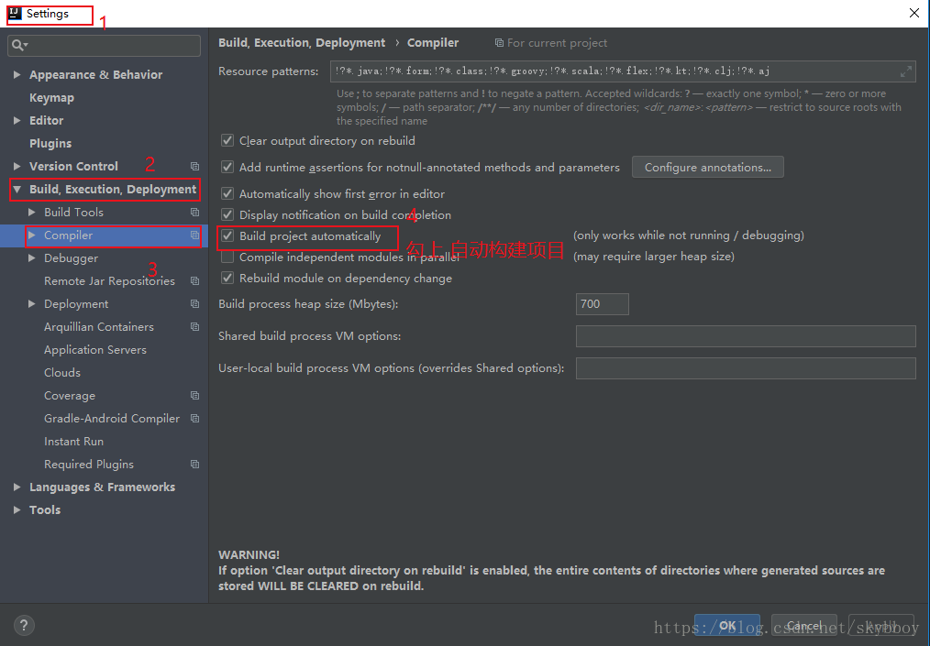
Task: Click project-level icon beside Remote Jar Repositories
Action: (x=194, y=281)
